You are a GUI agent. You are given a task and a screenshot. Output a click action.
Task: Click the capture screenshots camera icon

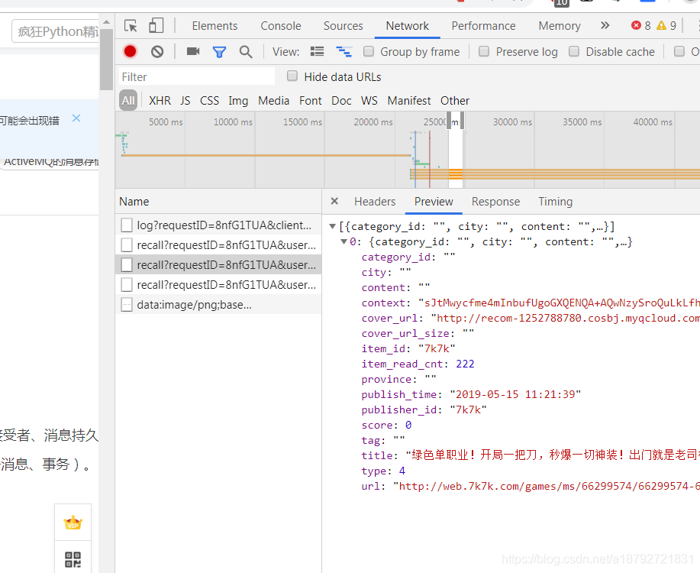(193, 51)
